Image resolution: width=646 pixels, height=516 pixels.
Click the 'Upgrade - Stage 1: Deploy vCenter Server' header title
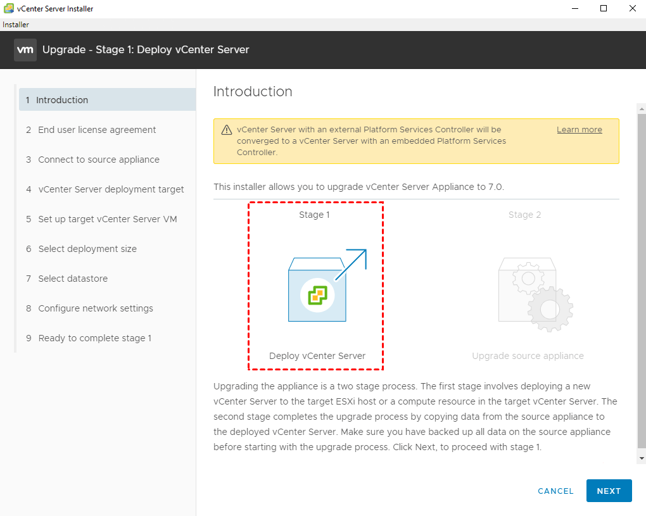(146, 50)
